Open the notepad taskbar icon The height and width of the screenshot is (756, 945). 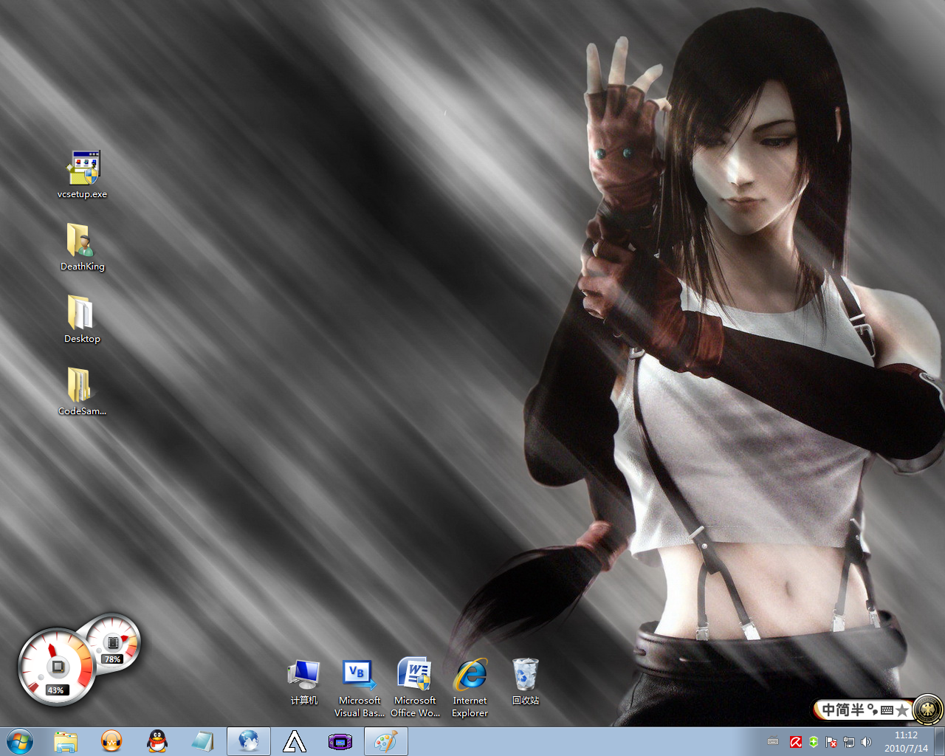[x=203, y=741]
